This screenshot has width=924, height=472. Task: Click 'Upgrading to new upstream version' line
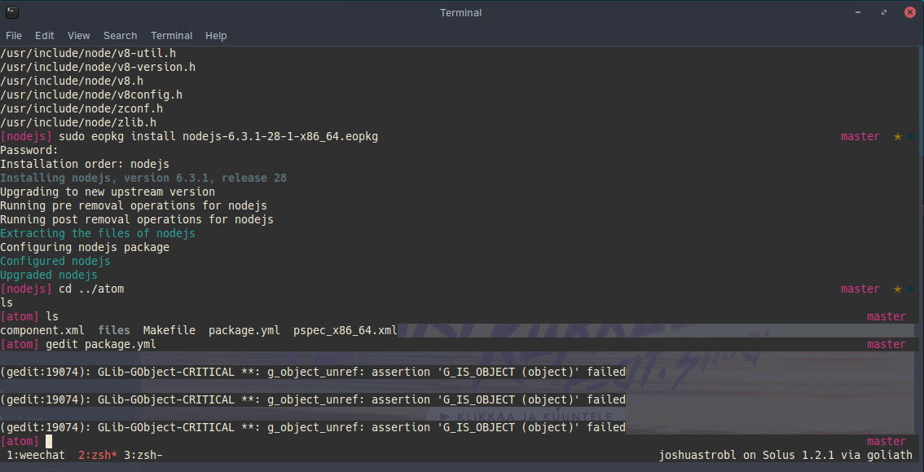(108, 192)
